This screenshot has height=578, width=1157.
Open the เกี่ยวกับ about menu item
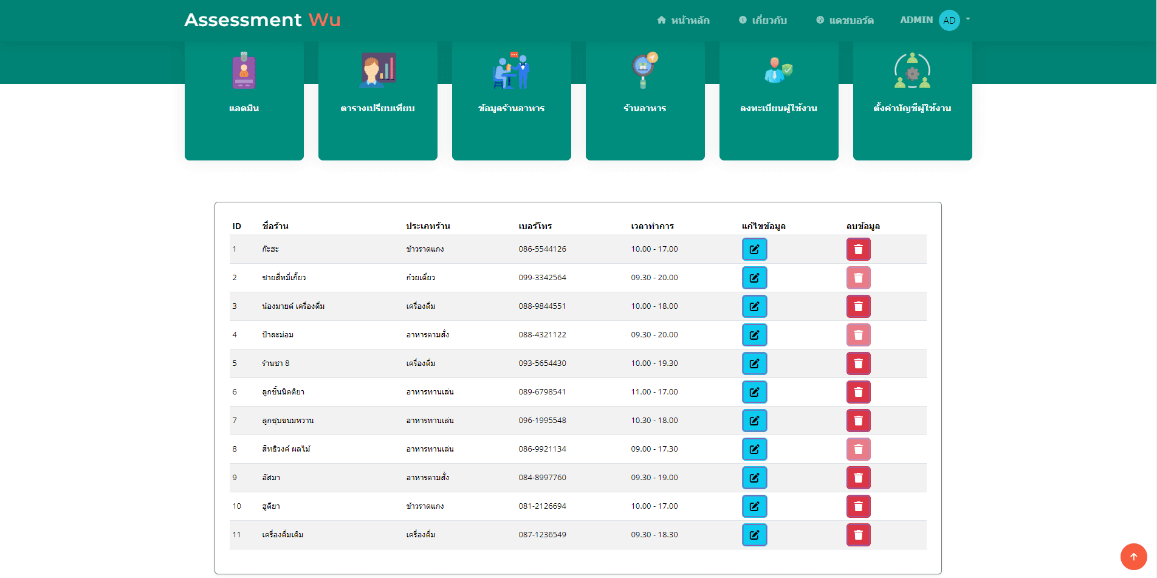pyautogui.click(x=763, y=20)
